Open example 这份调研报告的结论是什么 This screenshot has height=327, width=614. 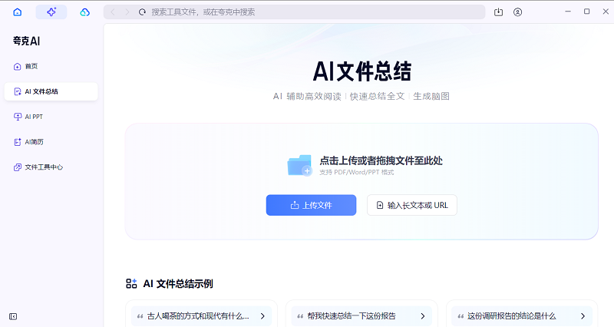(x=522, y=316)
